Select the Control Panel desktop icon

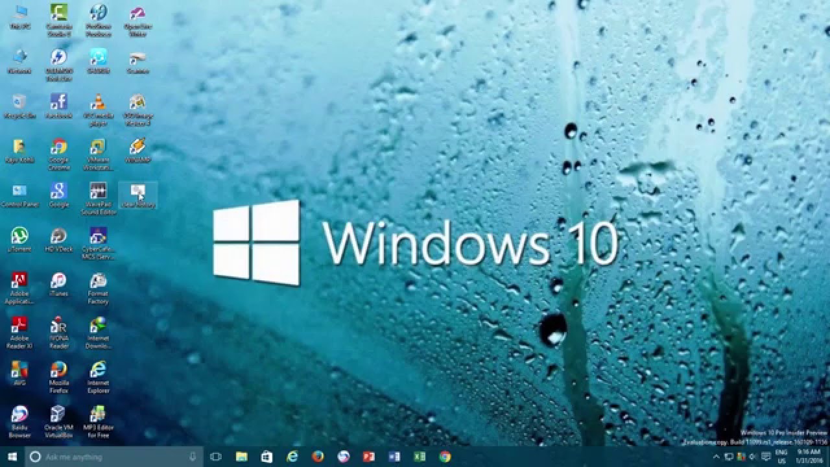click(x=19, y=195)
